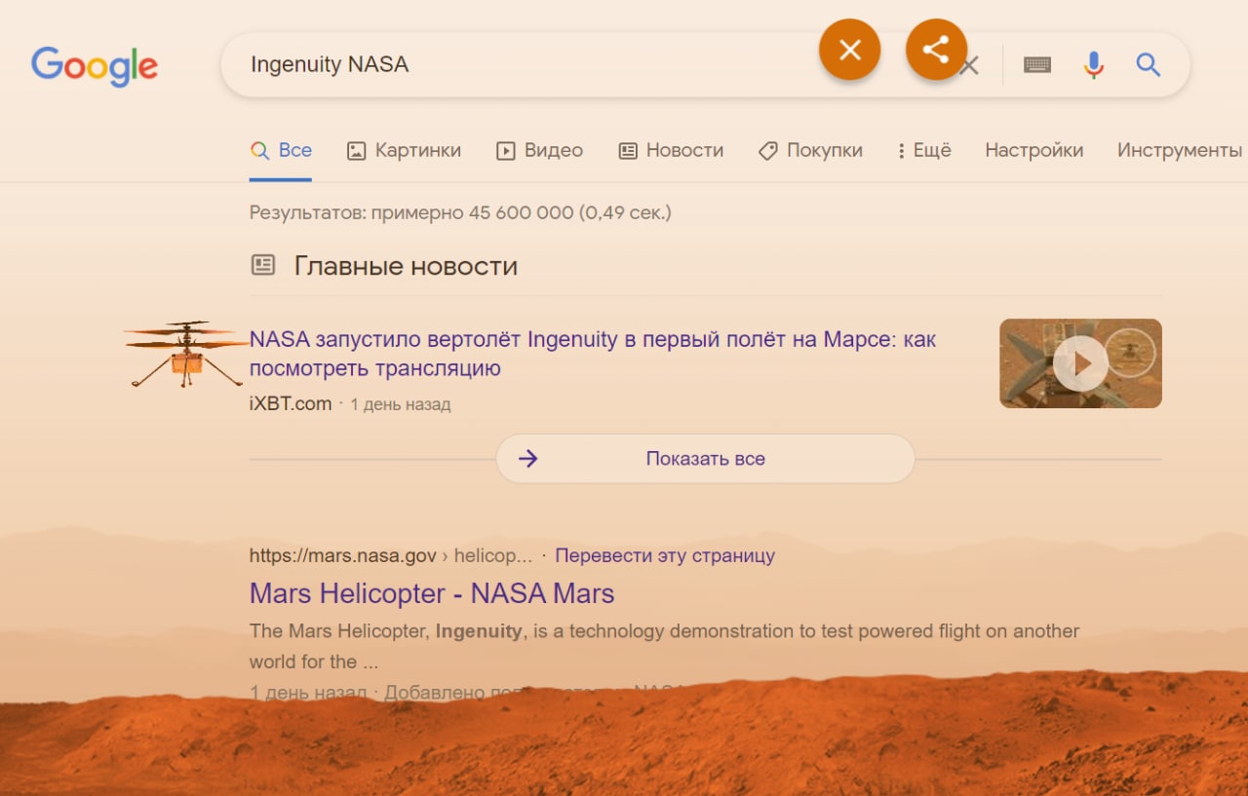The height and width of the screenshot is (796, 1248).
Task: Click the arrow icon in Показать все
Action: (x=528, y=459)
